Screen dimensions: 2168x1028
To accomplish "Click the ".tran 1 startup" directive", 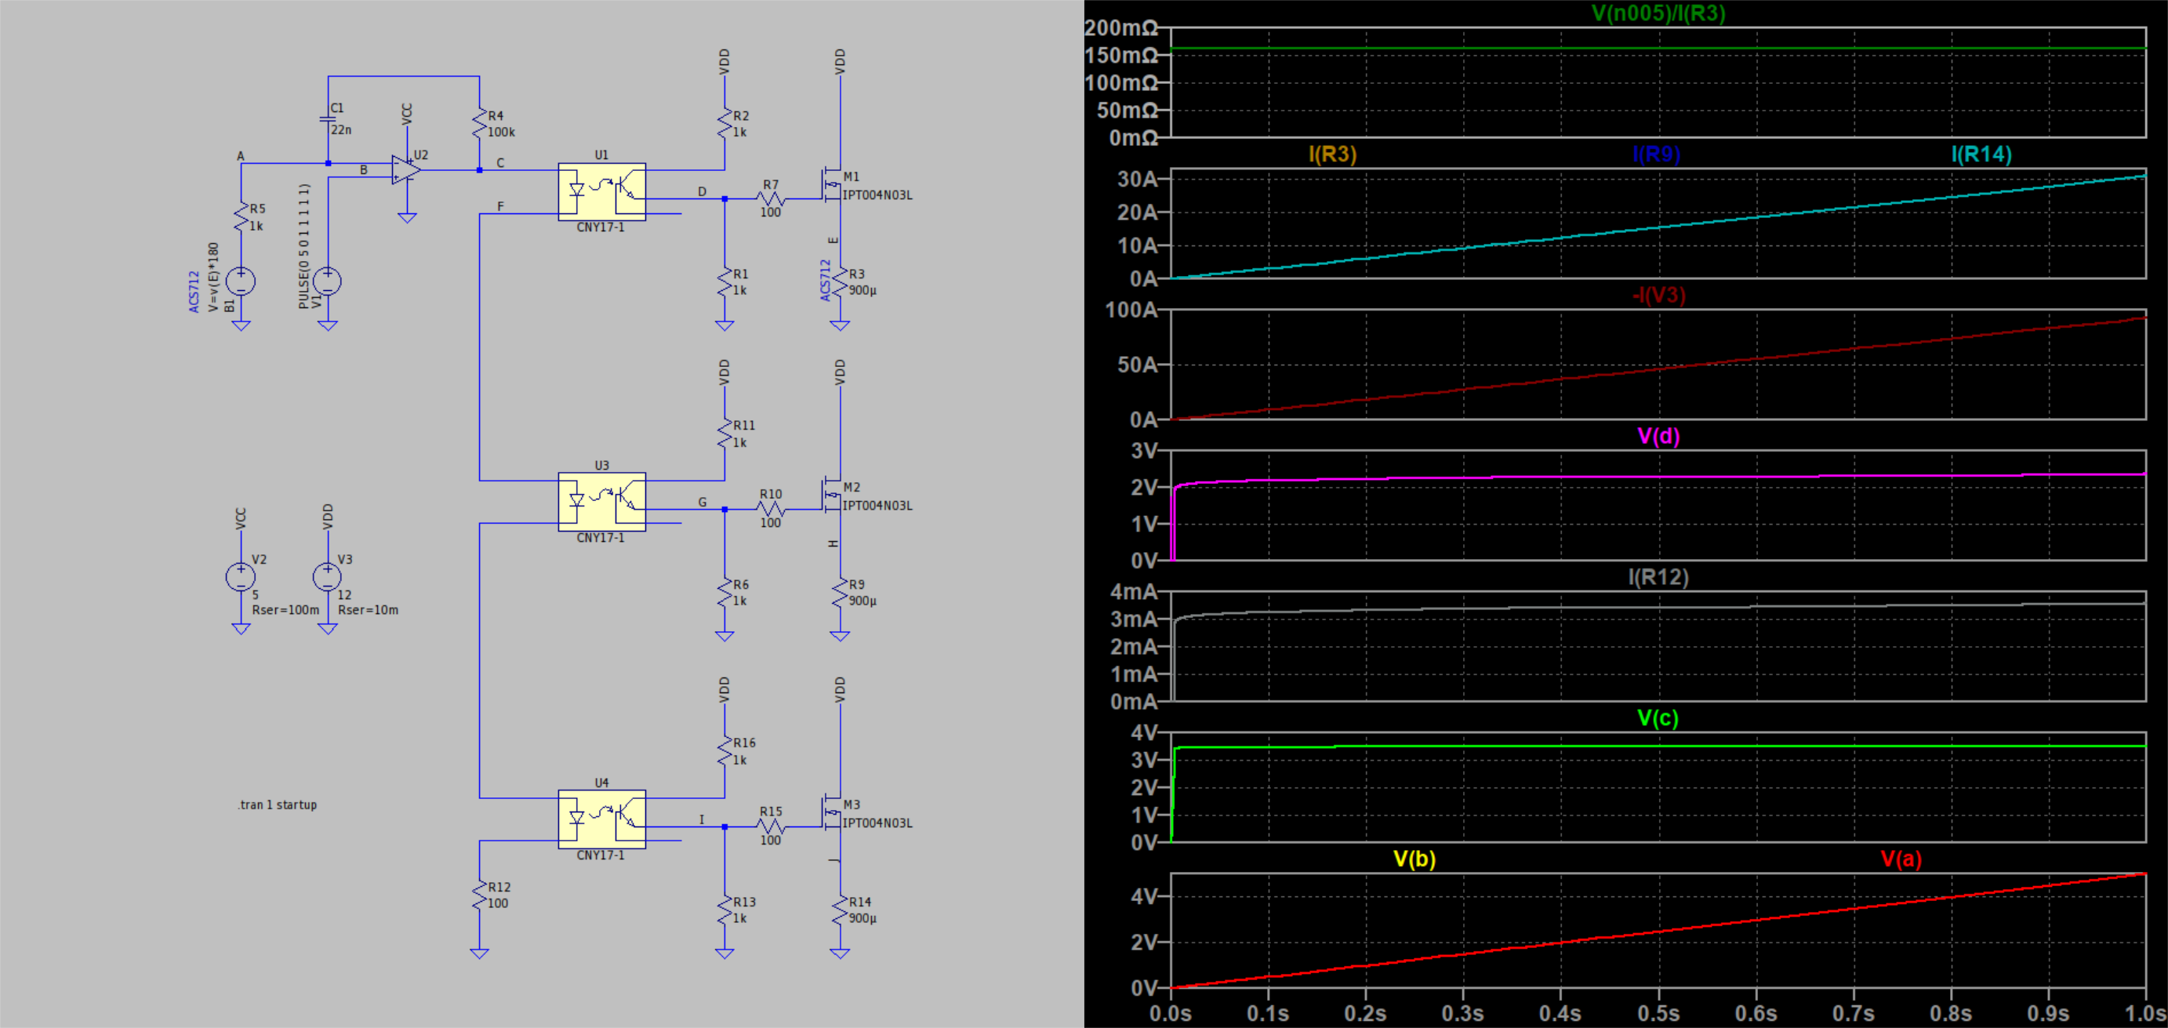I will click(277, 805).
